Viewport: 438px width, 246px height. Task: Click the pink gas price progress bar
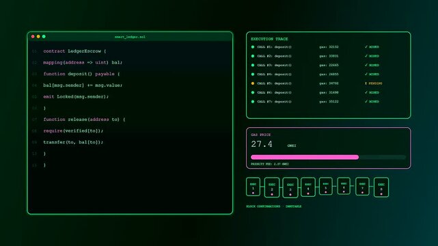point(305,157)
